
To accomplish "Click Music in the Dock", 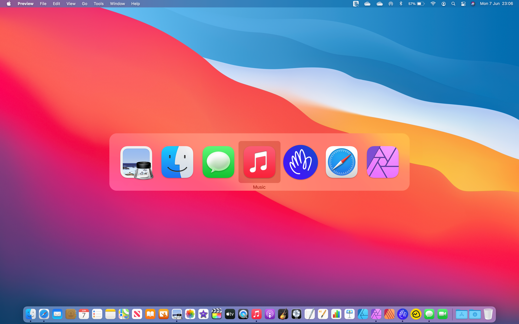I will 256,314.
